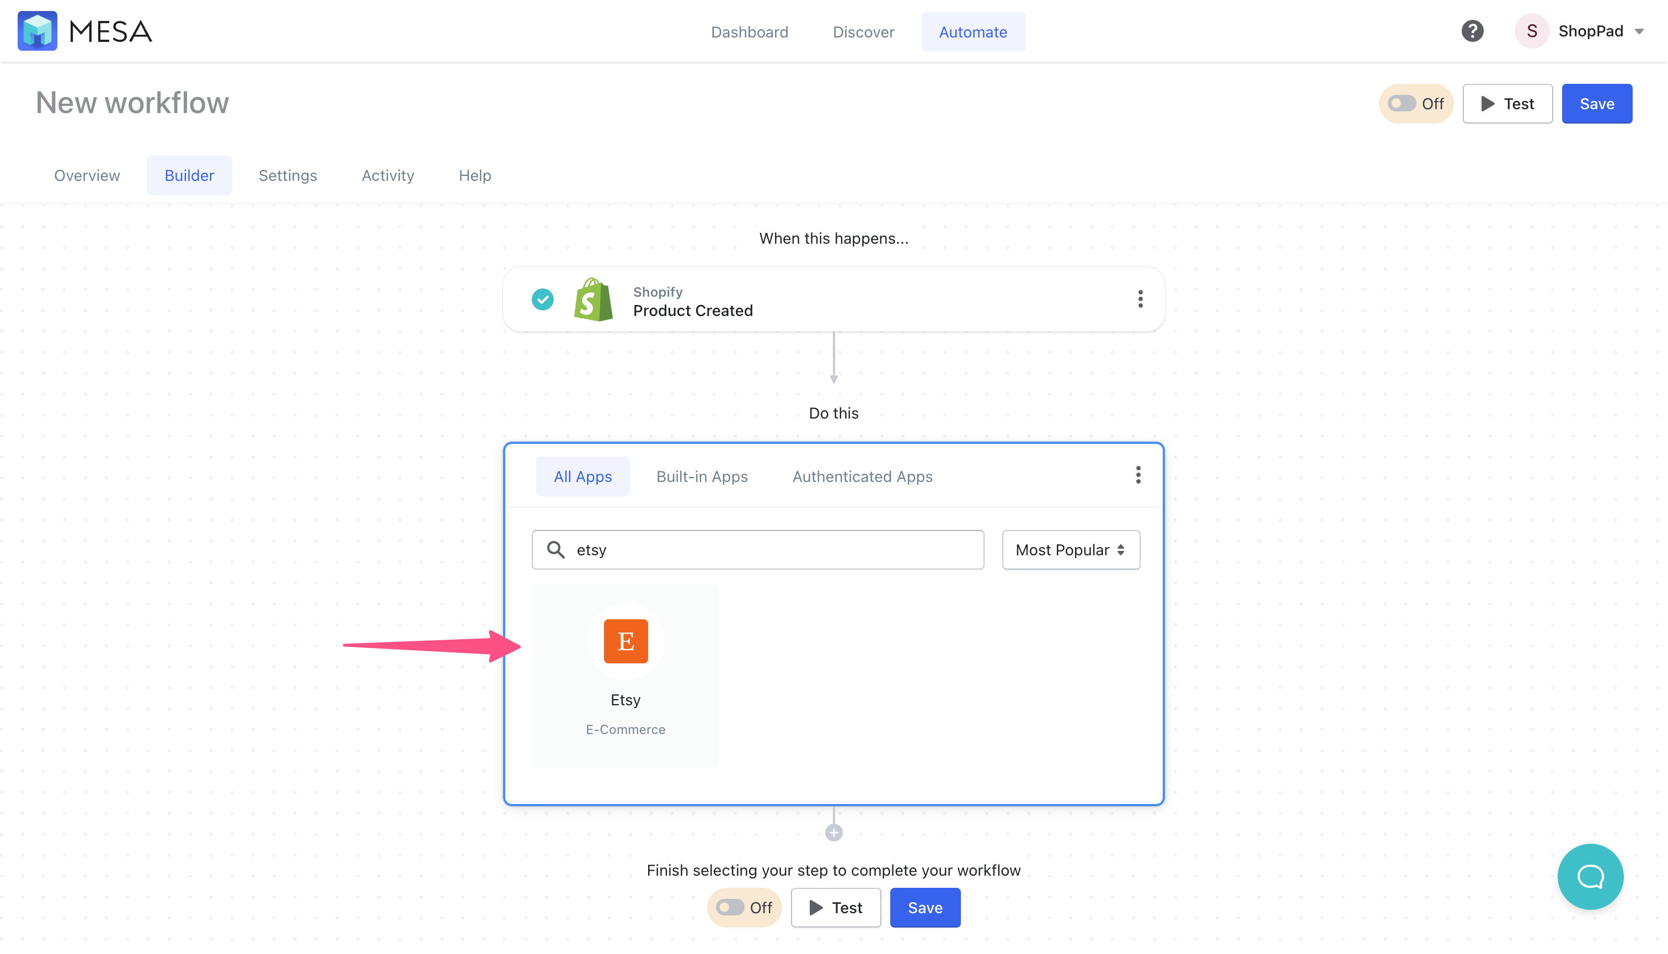This screenshot has height=954, width=1668.
Task: Open the app picker three-dot menu
Action: click(x=1138, y=475)
